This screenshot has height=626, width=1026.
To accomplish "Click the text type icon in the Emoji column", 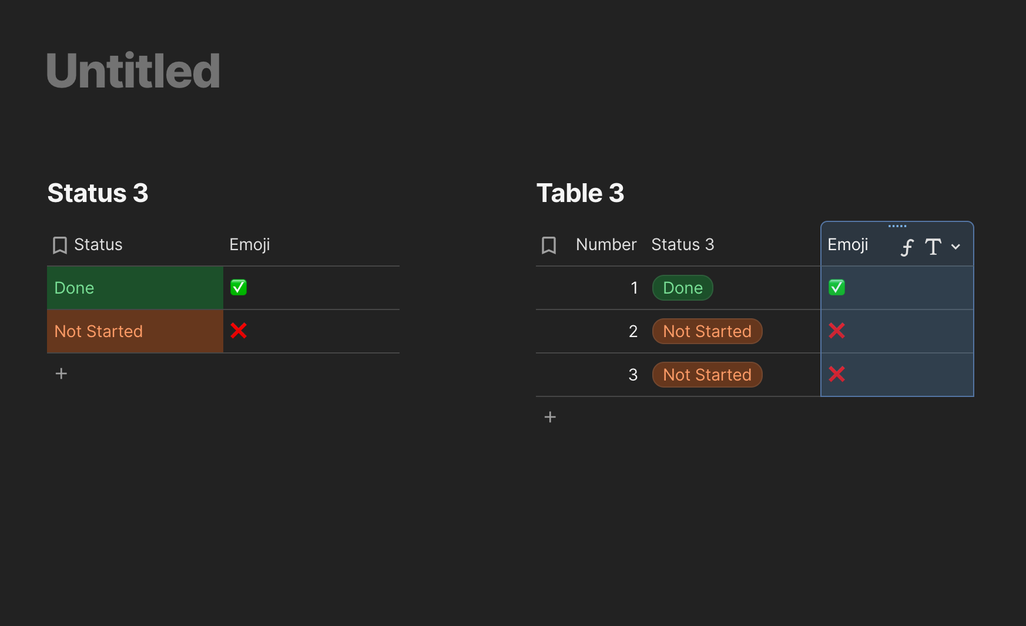I will [933, 247].
